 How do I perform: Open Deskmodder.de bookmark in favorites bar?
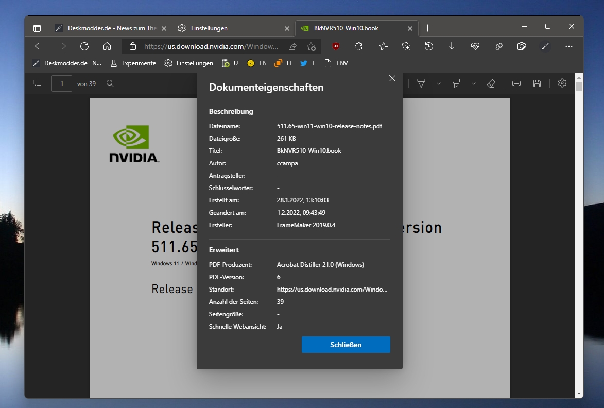pyautogui.click(x=67, y=63)
